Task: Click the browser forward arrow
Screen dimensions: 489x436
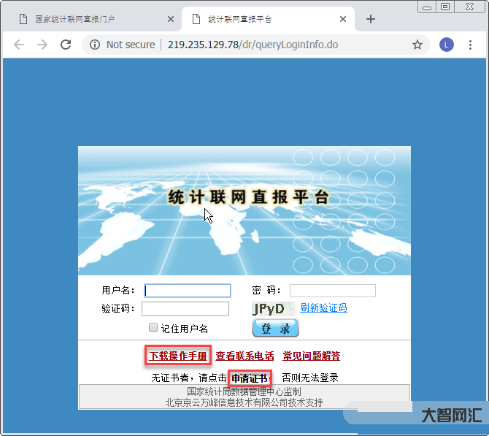Action: coord(42,45)
